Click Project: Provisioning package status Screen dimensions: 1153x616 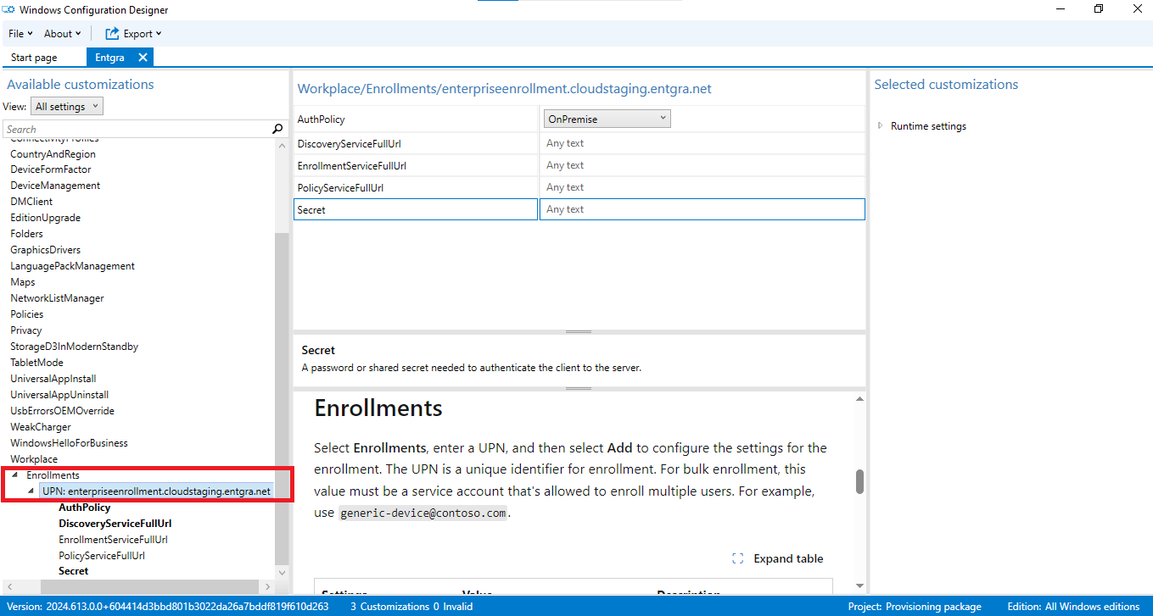coord(915,607)
